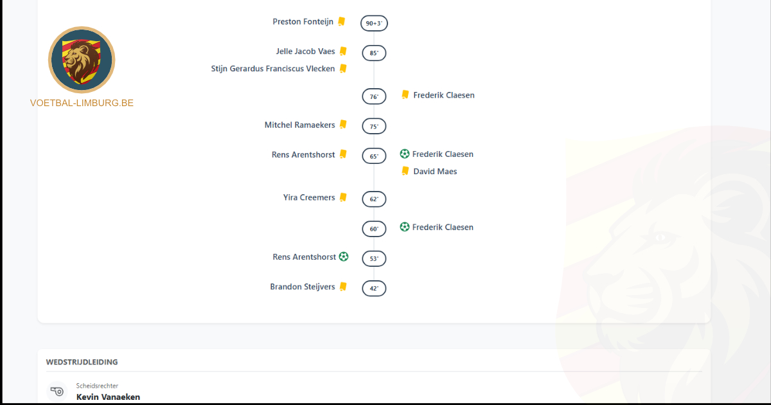Click yellow card icon next to Jelle Jacob Vaes
The width and height of the screenshot is (771, 405).
tap(344, 51)
